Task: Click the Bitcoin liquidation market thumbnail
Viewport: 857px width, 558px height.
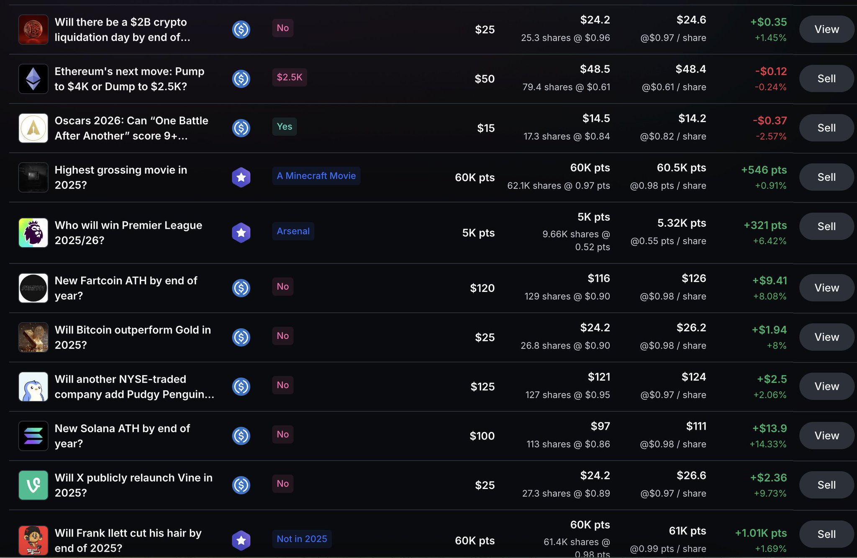Action: [33, 29]
